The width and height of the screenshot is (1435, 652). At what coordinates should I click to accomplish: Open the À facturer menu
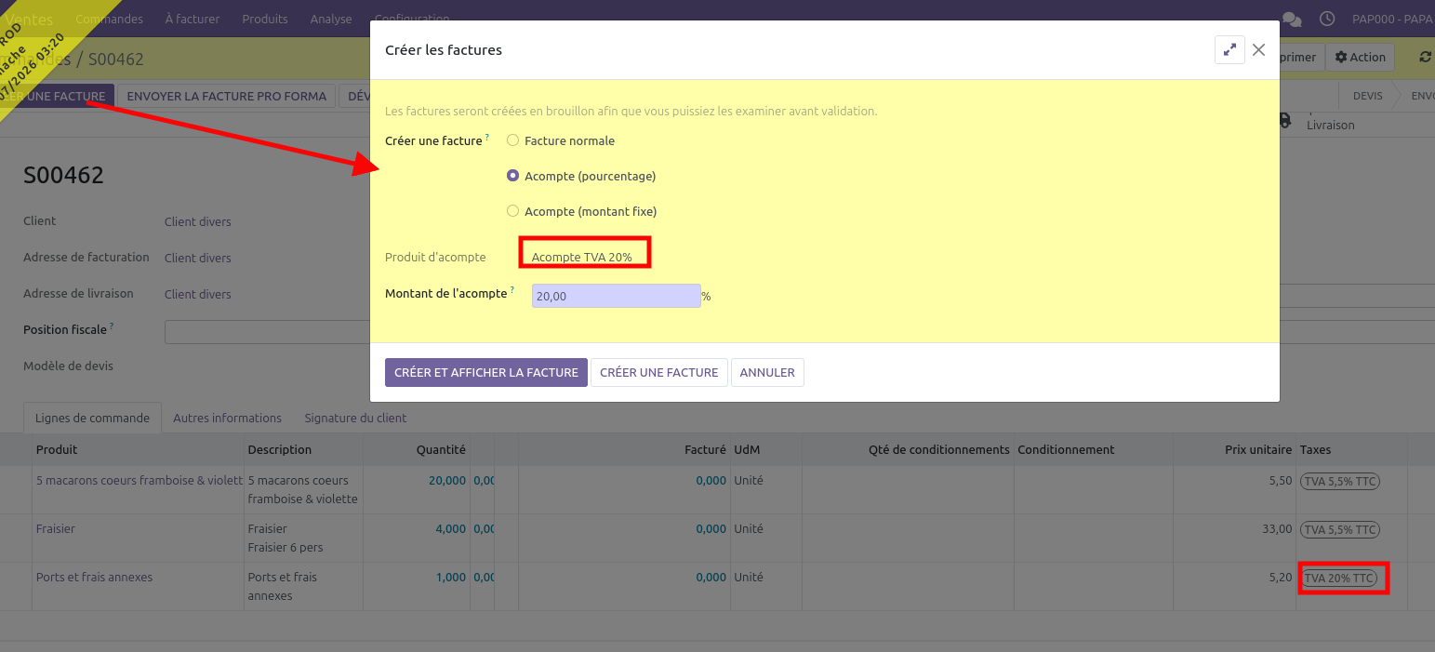[x=193, y=19]
